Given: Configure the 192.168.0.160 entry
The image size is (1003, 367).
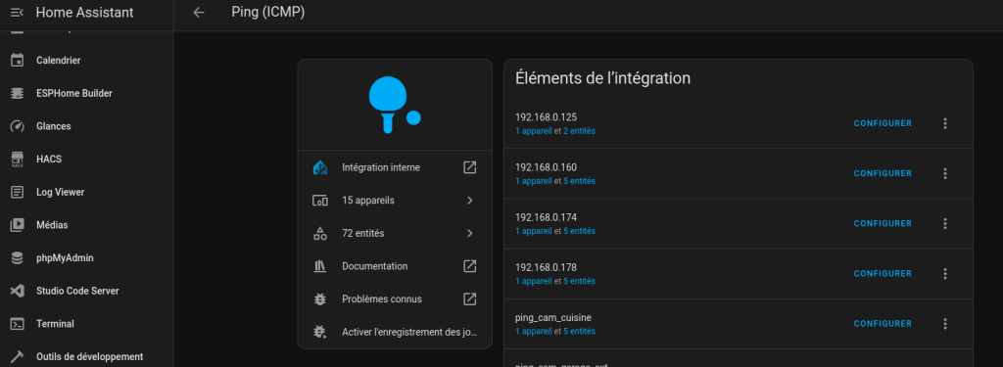Looking at the screenshot, I should 883,173.
